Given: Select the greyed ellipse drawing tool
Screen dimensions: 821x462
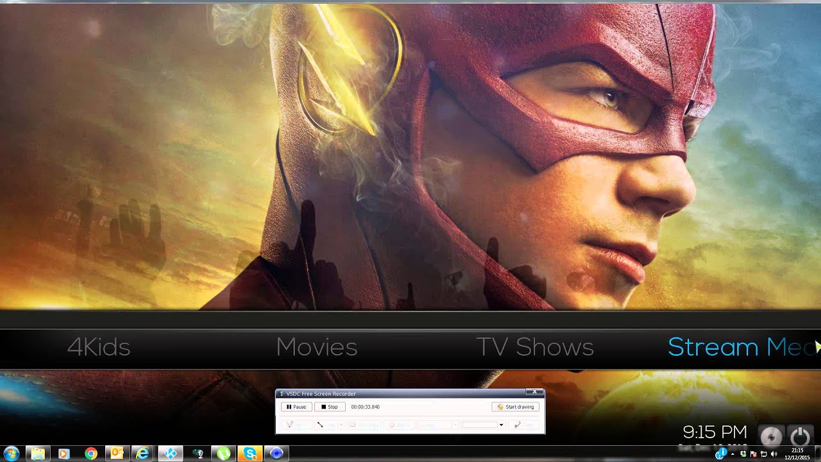Looking at the screenshot, I should pyautogui.click(x=399, y=425).
